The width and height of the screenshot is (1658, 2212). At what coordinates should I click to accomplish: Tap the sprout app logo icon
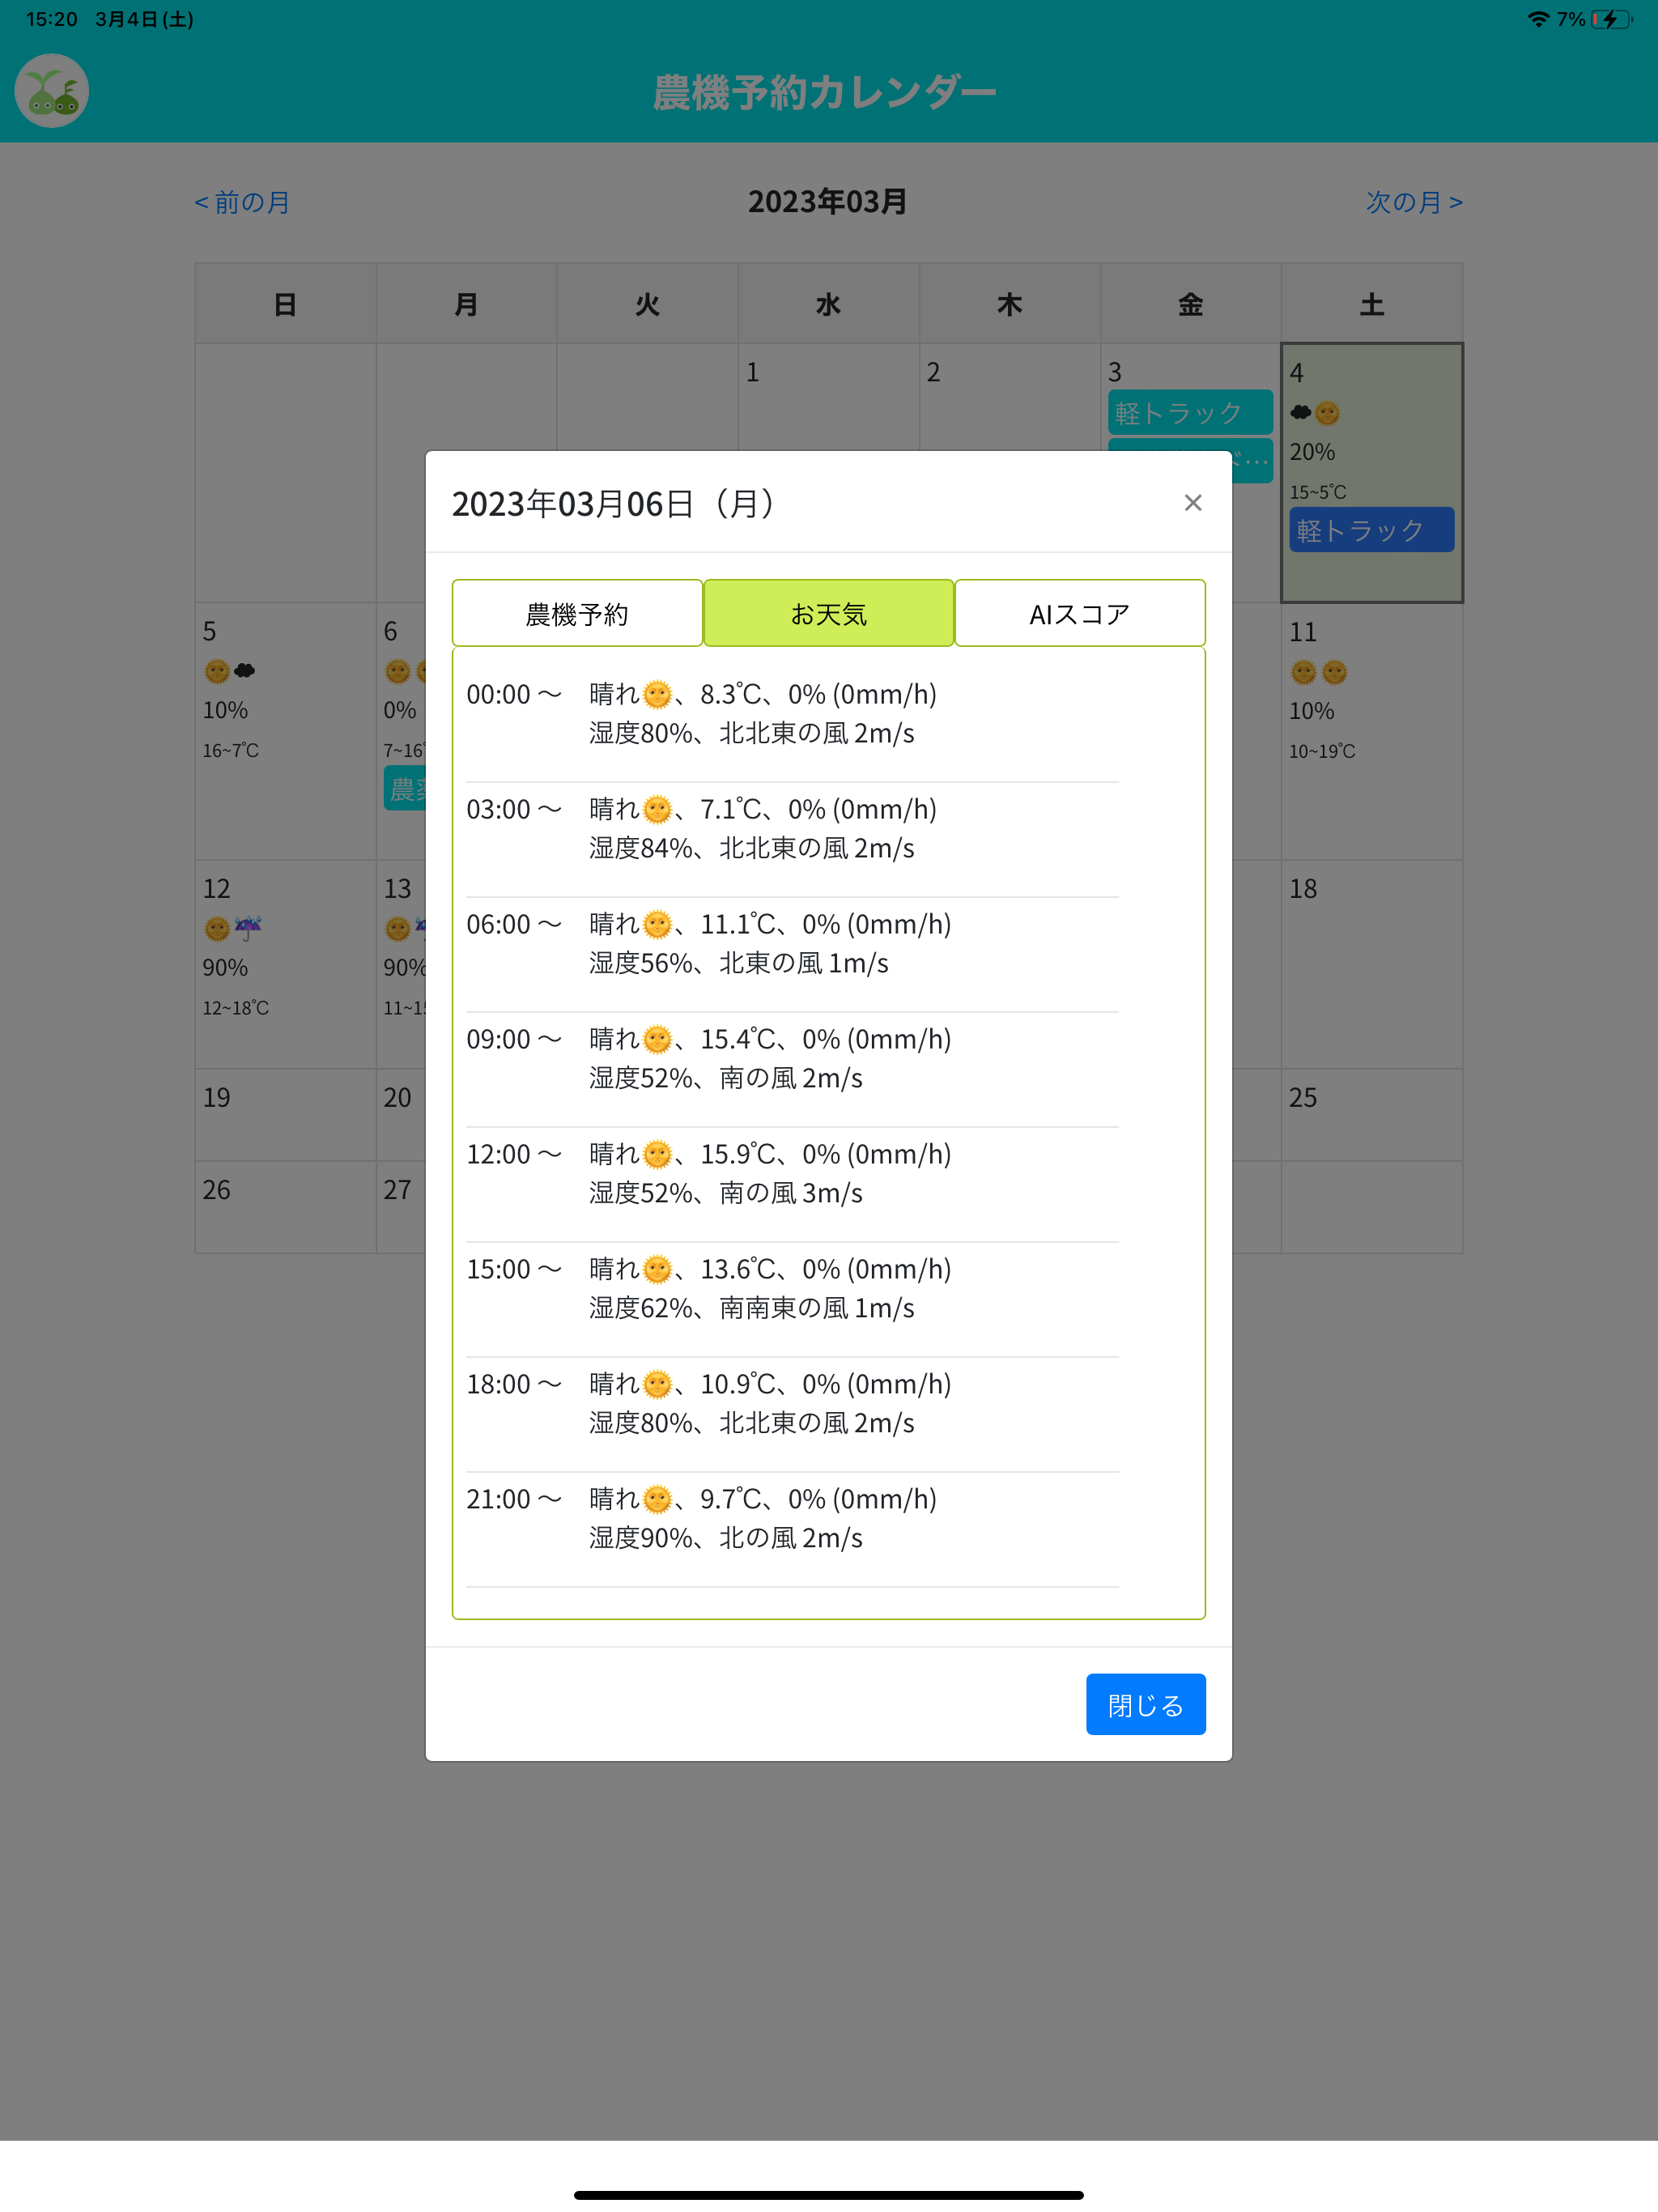click(x=52, y=91)
